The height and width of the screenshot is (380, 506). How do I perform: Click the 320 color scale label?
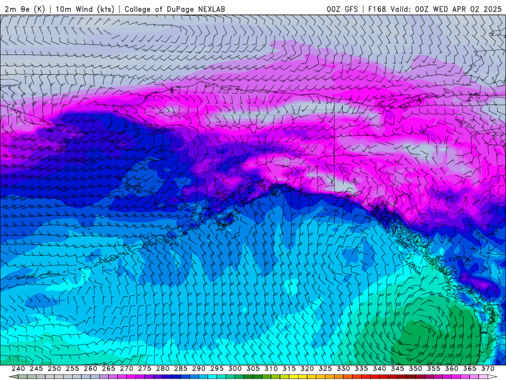click(x=307, y=369)
